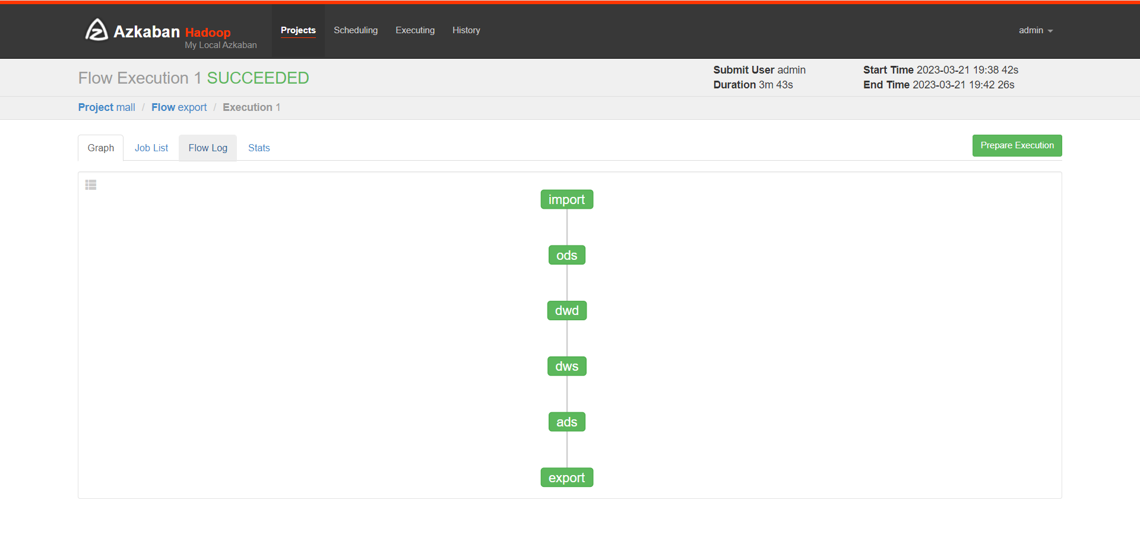The height and width of the screenshot is (535, 1140).
Task: Click the End Time value text
Action: (963, 85)
